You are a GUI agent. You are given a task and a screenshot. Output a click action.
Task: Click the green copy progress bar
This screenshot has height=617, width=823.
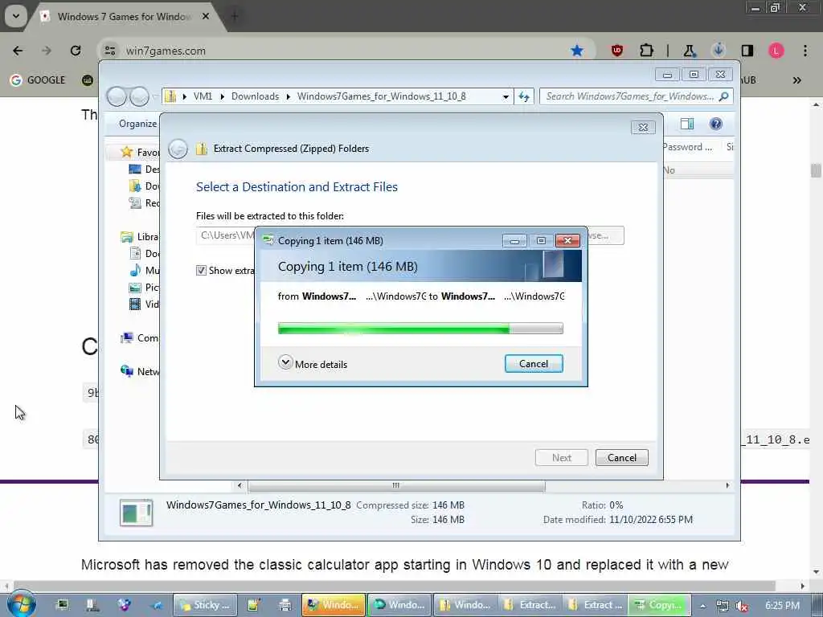point(420,329)
